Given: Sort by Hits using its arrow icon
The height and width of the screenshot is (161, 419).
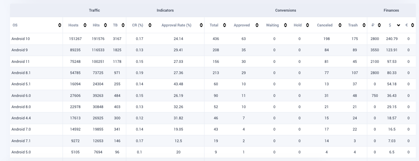Looking at the screenshot, I should pyautogui.click(x=106, y=25).
